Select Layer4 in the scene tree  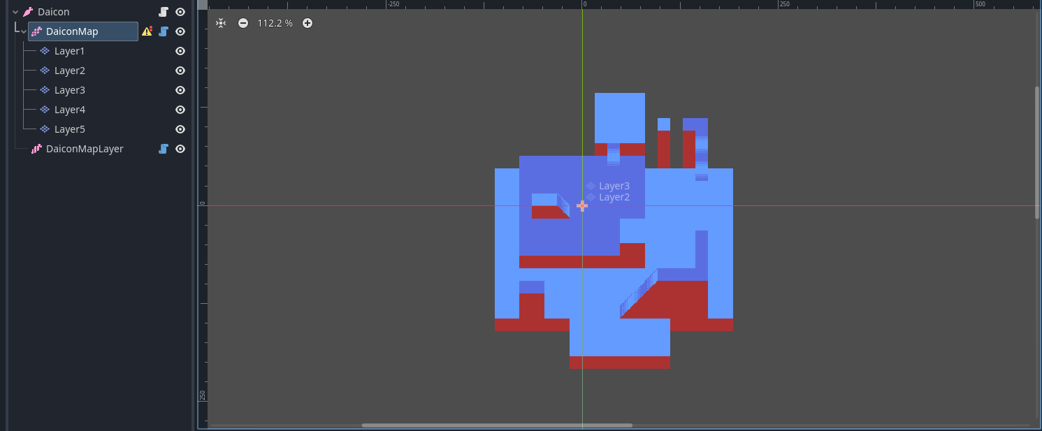pos(70,110)
